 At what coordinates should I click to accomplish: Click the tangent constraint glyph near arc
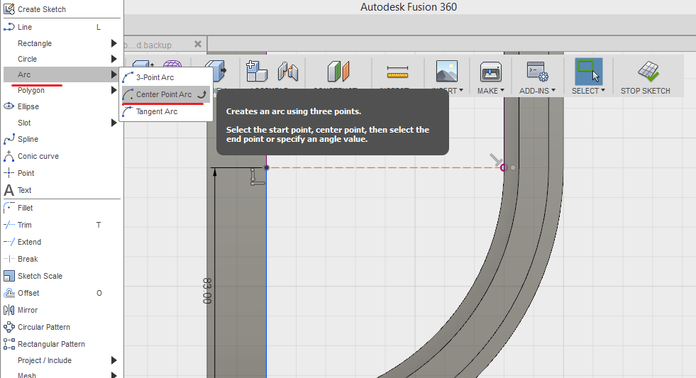click(496, 159)
